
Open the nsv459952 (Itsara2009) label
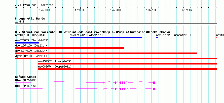55,61
